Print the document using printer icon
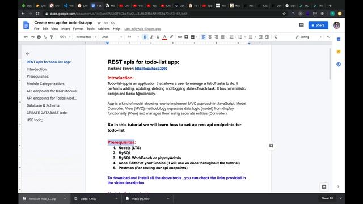Image resolution: width=363 pixels, height=204 pixels. pyautogui.click(x=39, y=37)
